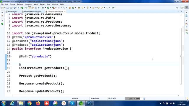Screen dimensions: 189x106
Task: Click the Save toolbar icon
Action: [7, 8]
